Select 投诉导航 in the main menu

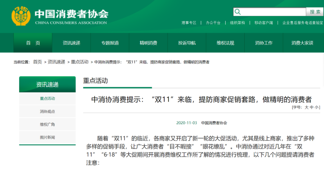click(x=187, y=43)
